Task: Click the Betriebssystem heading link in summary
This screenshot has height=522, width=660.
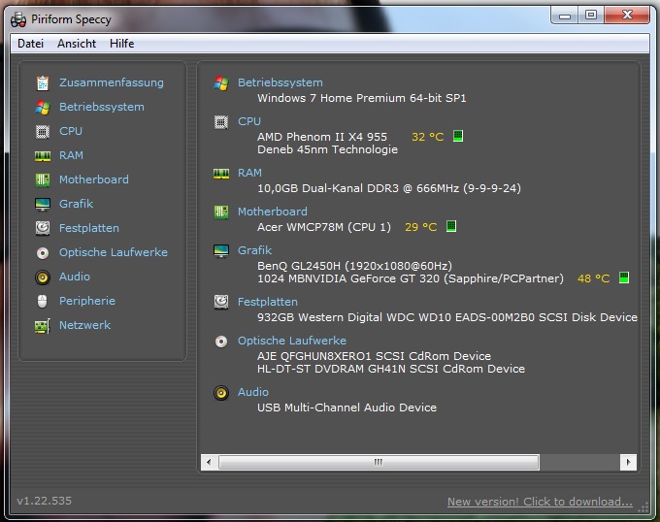Action: click(x=280, y=82)
